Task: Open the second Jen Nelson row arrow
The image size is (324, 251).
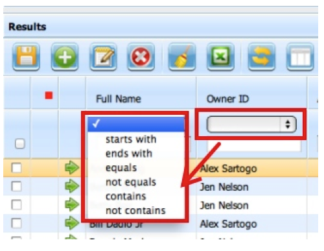Action: pyautogui.click(x=72, y=204)
